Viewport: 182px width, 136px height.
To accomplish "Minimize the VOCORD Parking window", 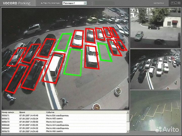I will pyautogui.click(x=176, y=3).
